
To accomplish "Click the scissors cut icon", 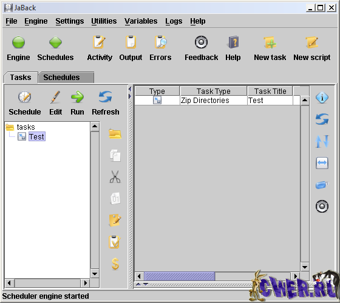I will 115,177.
